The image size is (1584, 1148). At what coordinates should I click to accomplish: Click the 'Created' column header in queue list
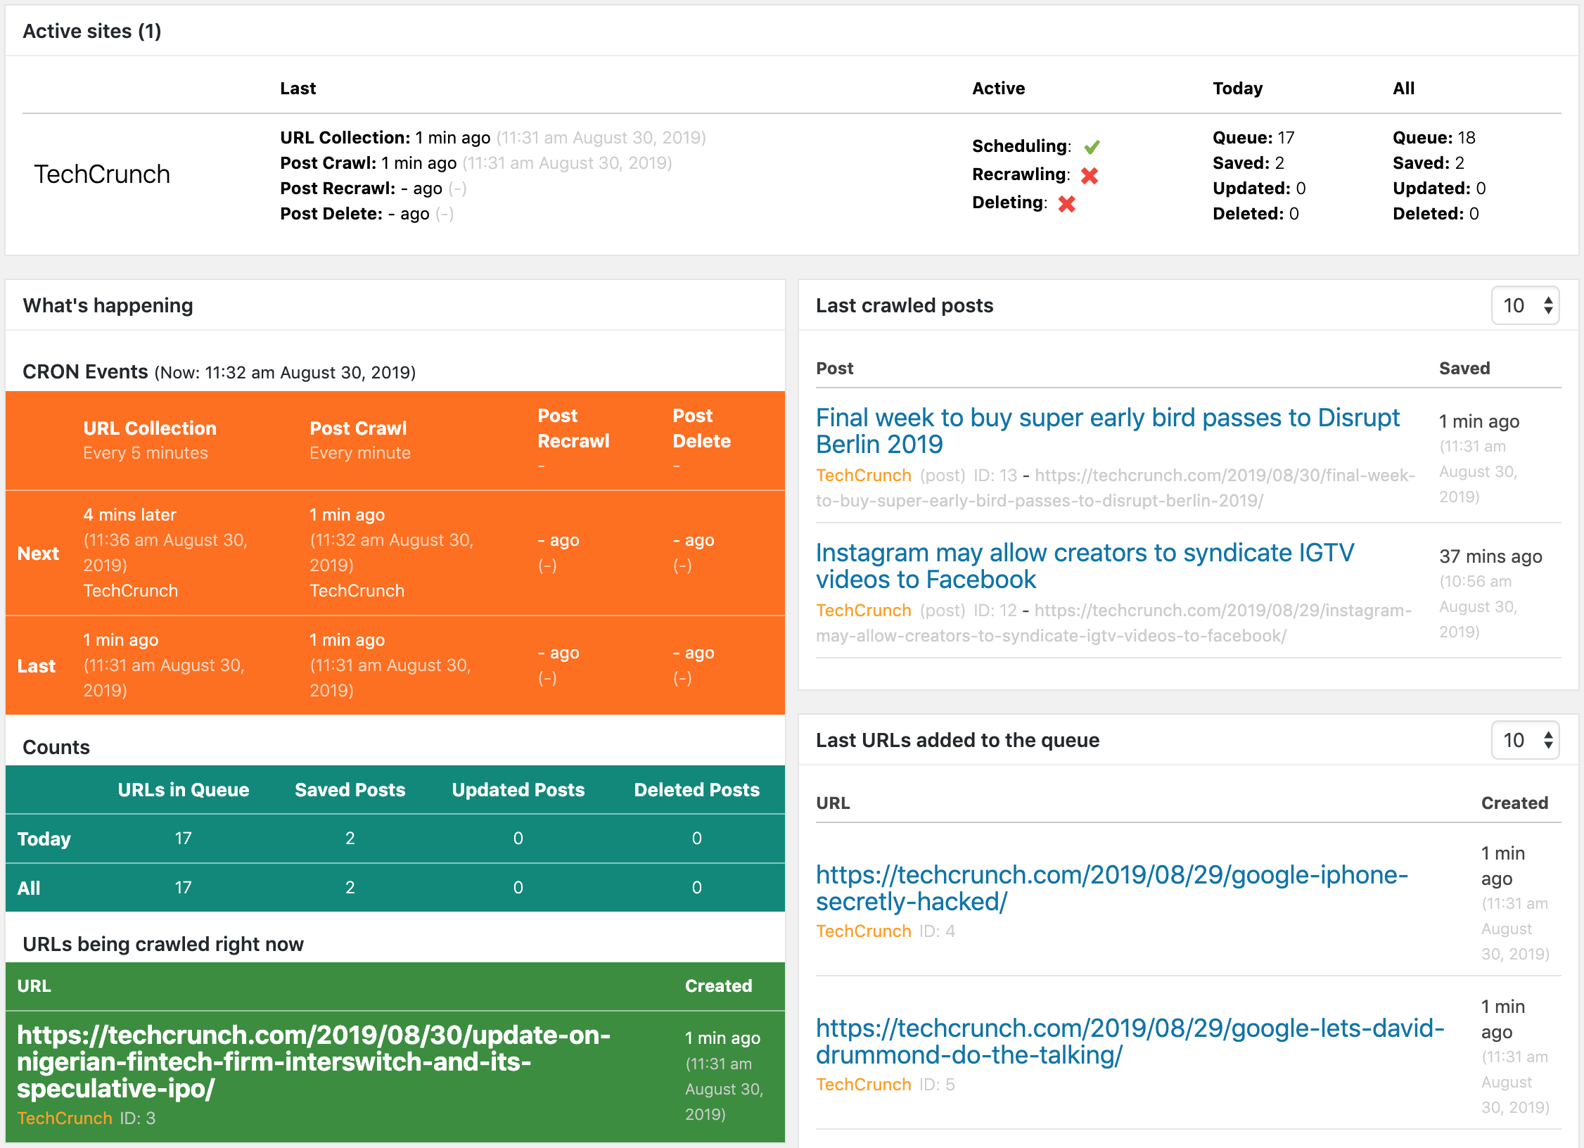1514,803
